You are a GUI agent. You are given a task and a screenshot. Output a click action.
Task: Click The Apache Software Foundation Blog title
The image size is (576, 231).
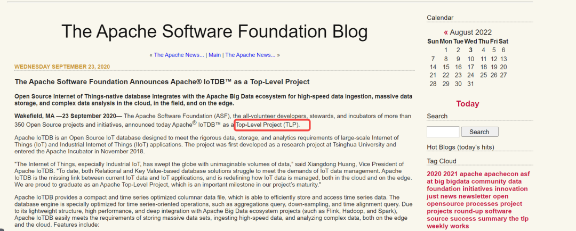pyautogui.click(x=214, y=31)
